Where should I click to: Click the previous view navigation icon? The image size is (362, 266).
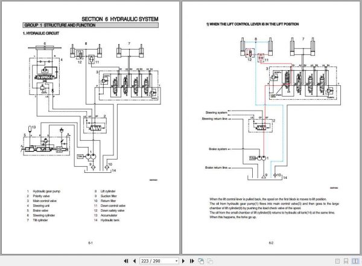(x=201, y=261)
